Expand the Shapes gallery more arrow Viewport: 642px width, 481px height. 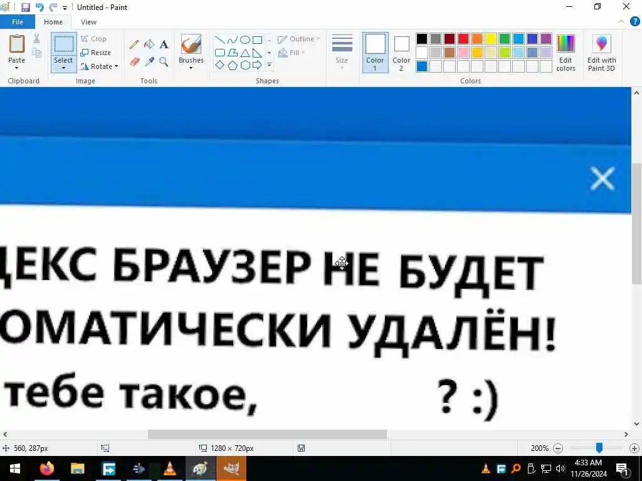coord(269,65)
